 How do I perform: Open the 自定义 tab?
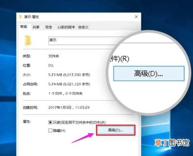[83, 27]
